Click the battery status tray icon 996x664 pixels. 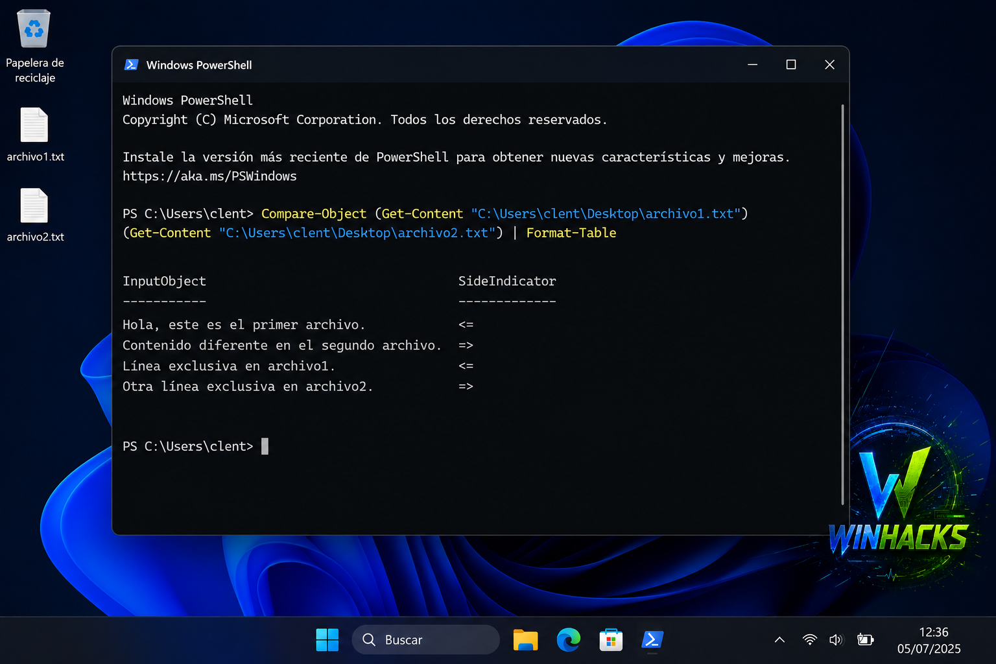coord(865,640)
